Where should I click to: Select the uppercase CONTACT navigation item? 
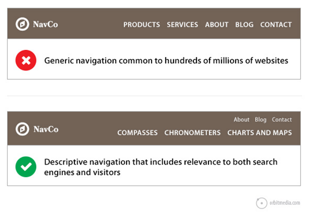pos(276,25)
